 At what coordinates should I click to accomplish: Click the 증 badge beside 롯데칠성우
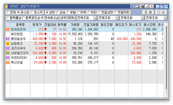[8, 39]
